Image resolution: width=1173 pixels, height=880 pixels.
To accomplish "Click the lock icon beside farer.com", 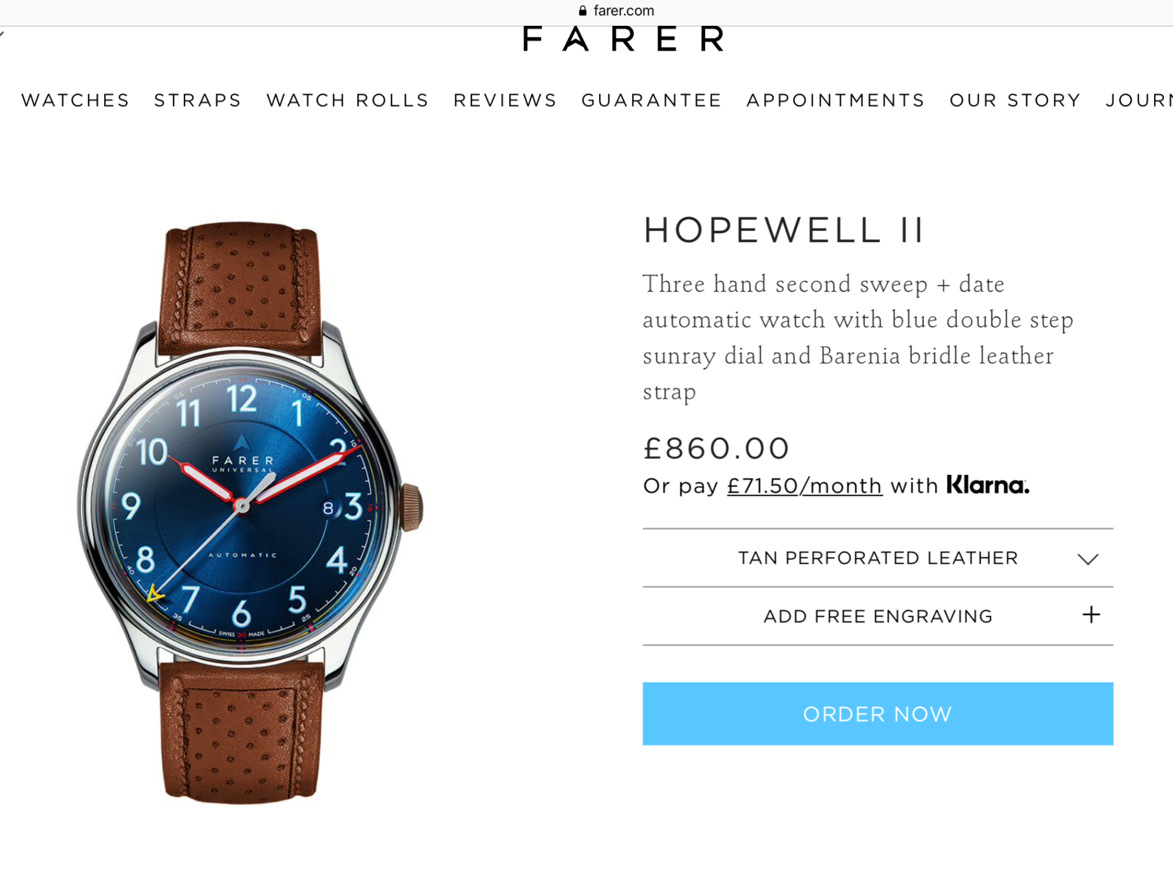I will [x=582, y=10].
